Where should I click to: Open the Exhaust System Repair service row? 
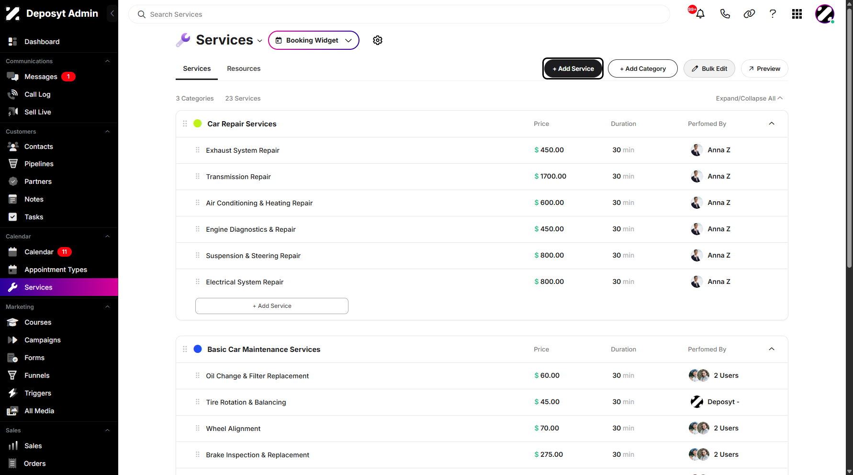click(x=482, y=150)
